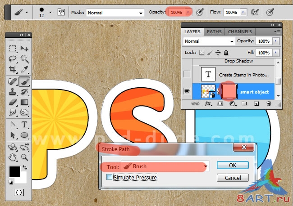Reset default foreground and background colors

point(10,182)
